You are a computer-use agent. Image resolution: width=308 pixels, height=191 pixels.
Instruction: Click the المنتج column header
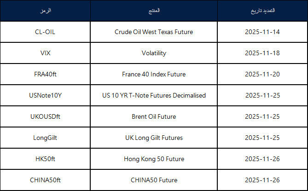(x=154, y=11)
